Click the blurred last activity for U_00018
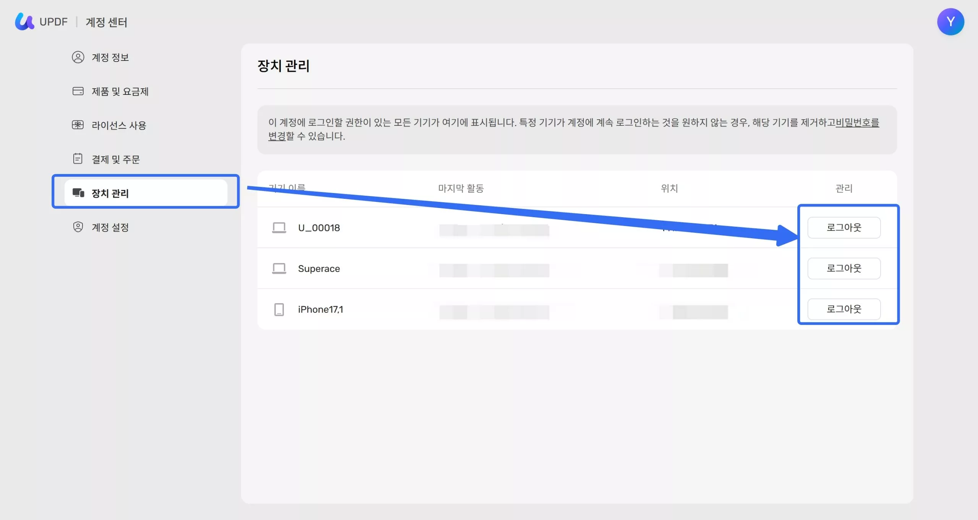This screenshot has width=978, height=520. (494, 230)
